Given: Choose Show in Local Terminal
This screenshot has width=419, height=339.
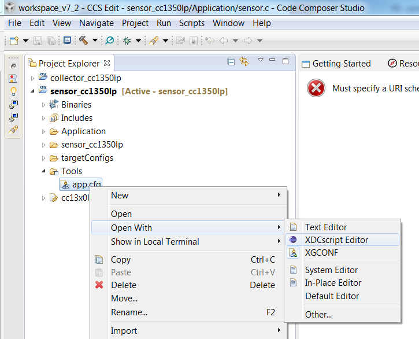Looking at the screenshot, I should click(189, 242).
